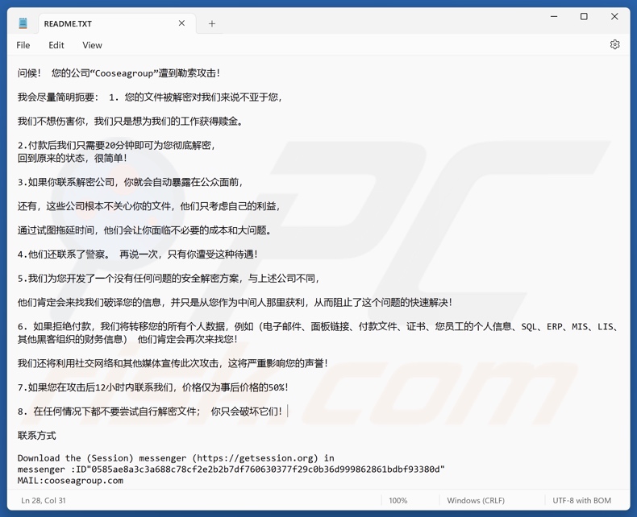The width and height of the screenshot is (637, 517).
Task: Place cursor at MAIL:cooseagroup.com line
Action: pos(71,480)
